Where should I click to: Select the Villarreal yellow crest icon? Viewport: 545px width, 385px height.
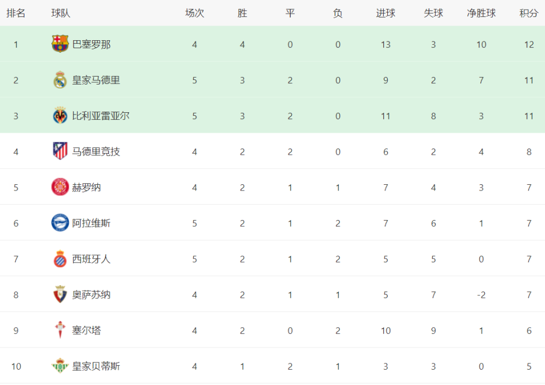[60, 116]
